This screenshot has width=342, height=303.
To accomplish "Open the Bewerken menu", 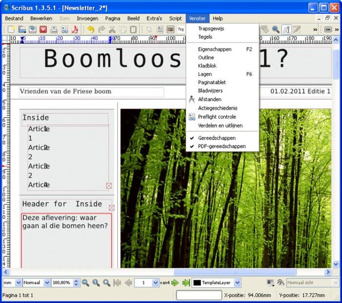I will click(x=41, y=19).
